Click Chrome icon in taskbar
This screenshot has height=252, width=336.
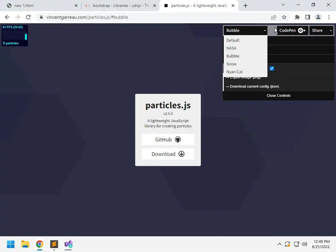click(40, 244)
